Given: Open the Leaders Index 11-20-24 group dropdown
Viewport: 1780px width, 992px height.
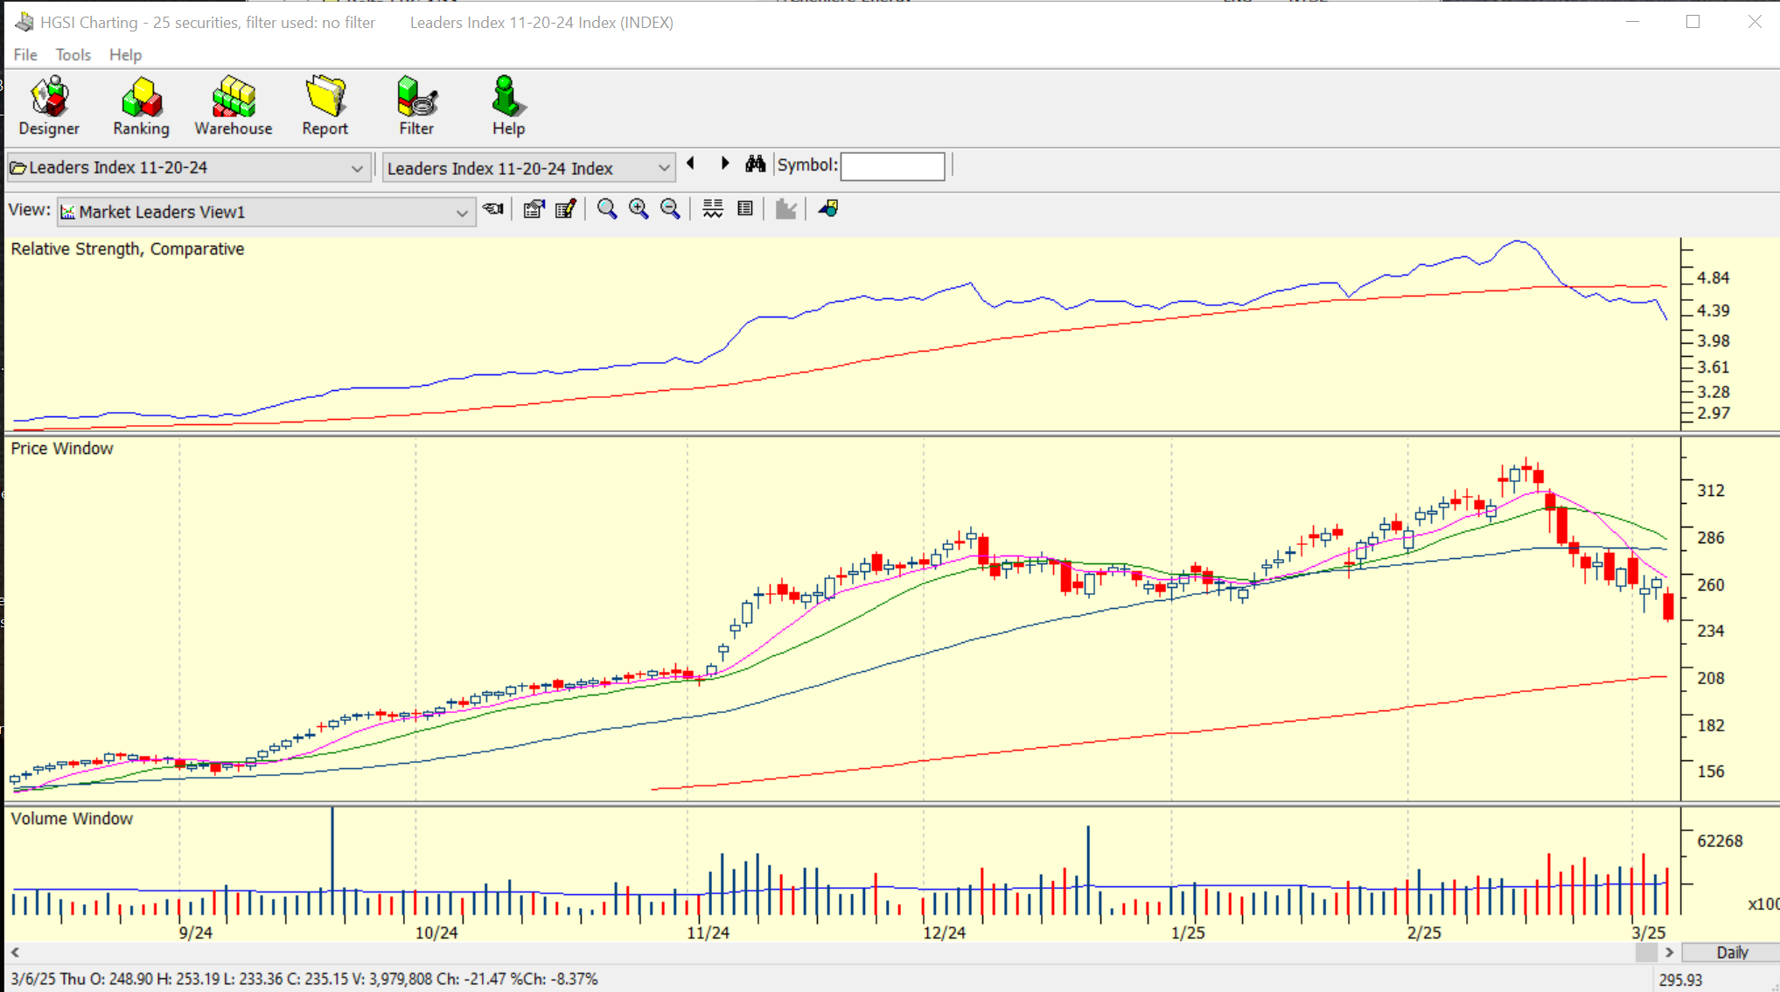Looking at the screenshot, I should [187, 168].
